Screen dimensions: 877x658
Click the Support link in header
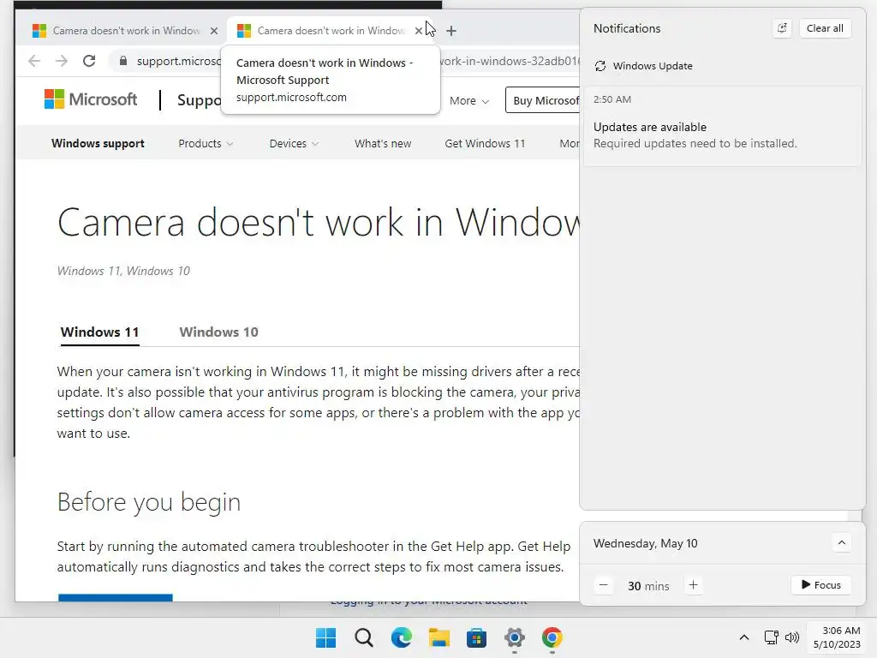pos(199,100)
